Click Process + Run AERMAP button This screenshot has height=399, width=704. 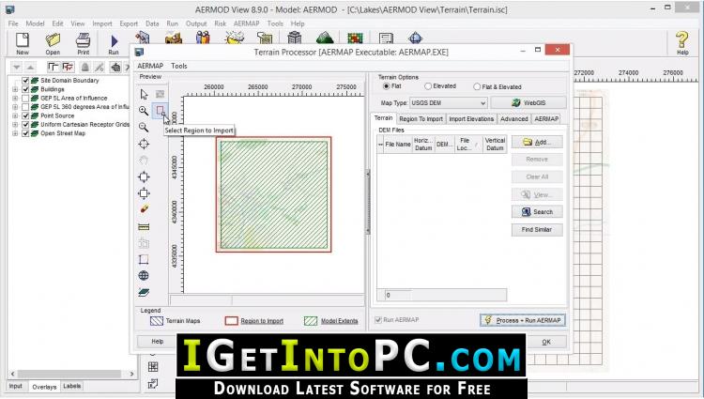coord(523,320)
